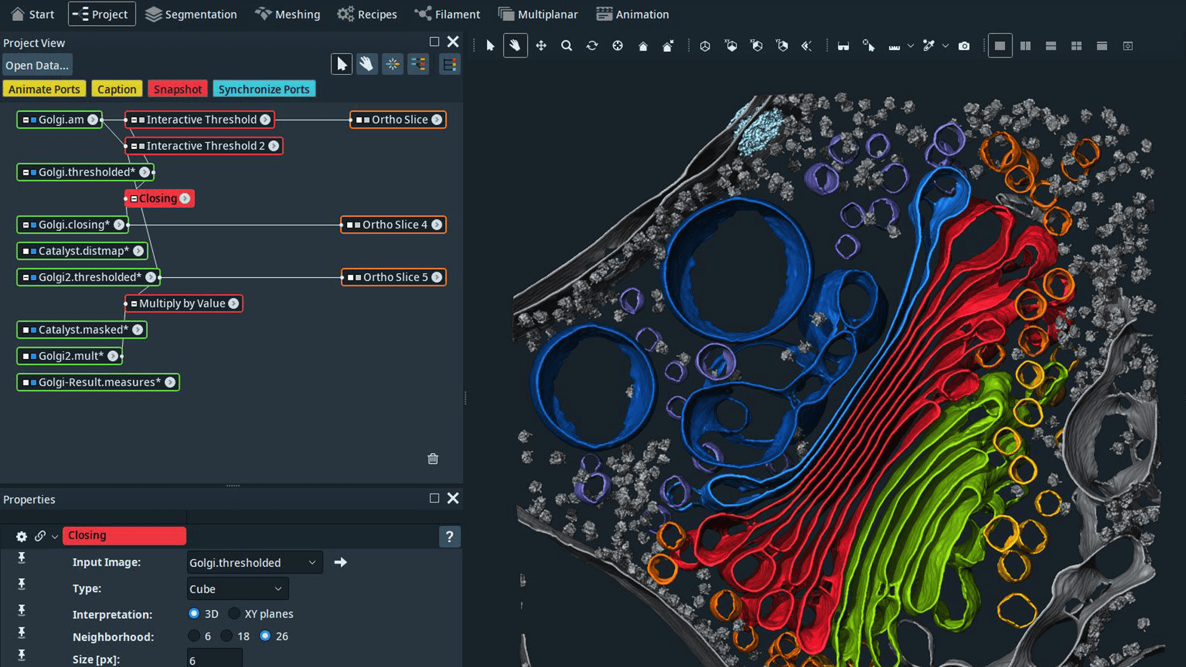Screen dimensions: 1186x667
Task: Click the snapshot camera icon in viewer toolbar
Action: point(964,46)
